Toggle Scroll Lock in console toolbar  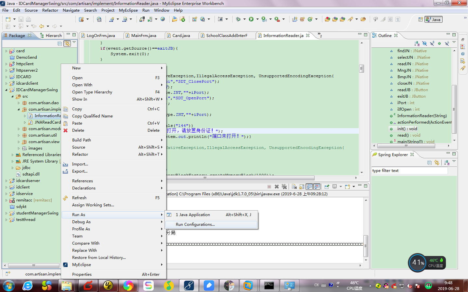302,187
